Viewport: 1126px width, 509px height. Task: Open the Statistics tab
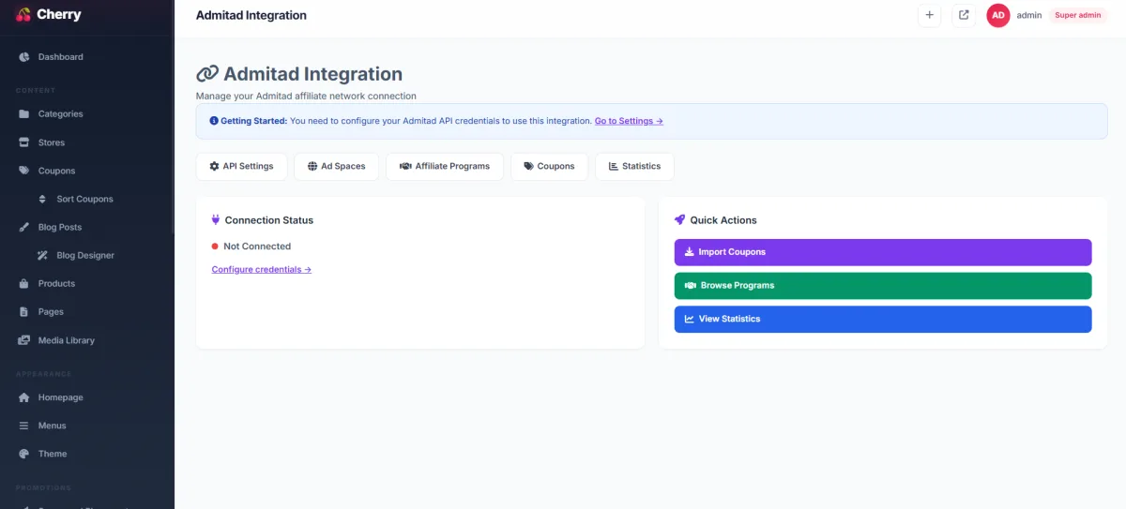coord(634,166)
